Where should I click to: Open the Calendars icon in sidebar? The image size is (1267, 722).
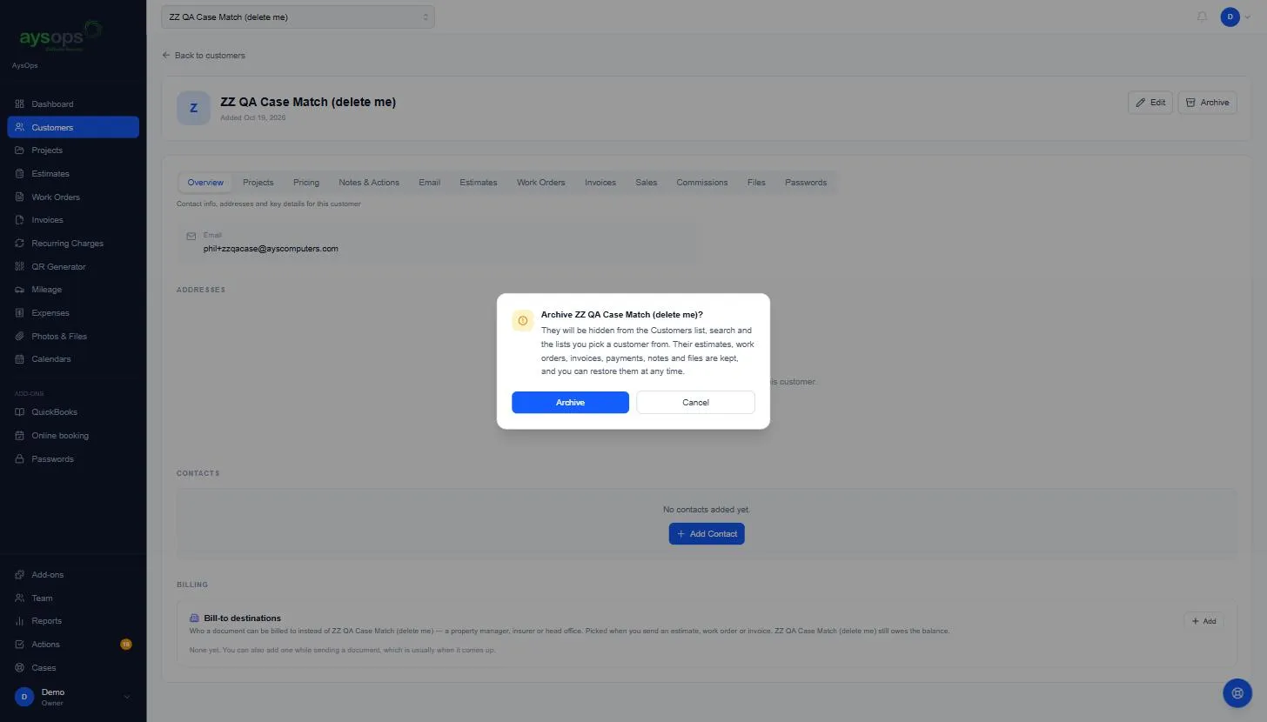point(20,359)
